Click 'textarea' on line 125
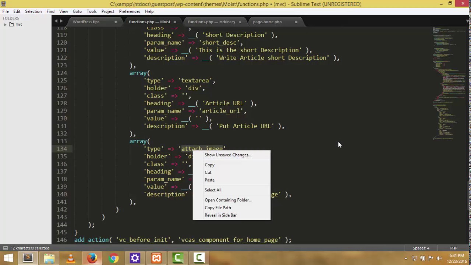471x265 pixels. pyautogui.click(x=195, y=81)
